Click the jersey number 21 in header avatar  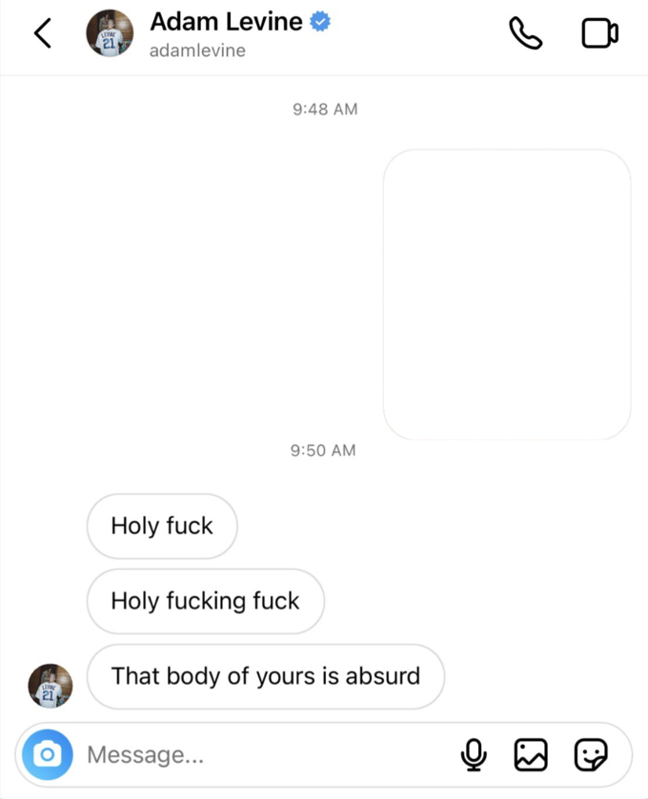tap(109, 44)
